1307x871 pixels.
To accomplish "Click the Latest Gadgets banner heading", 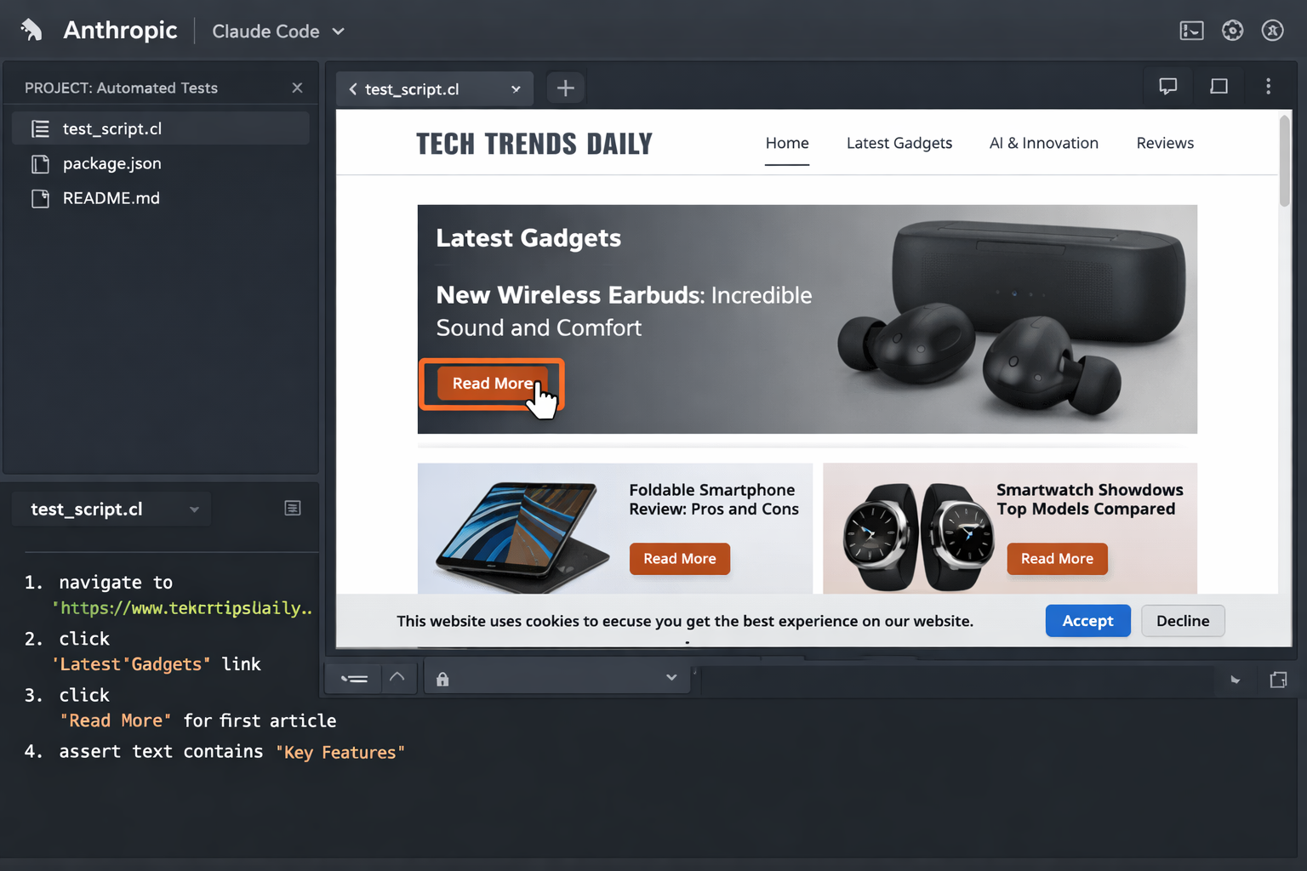I will 528,238.
